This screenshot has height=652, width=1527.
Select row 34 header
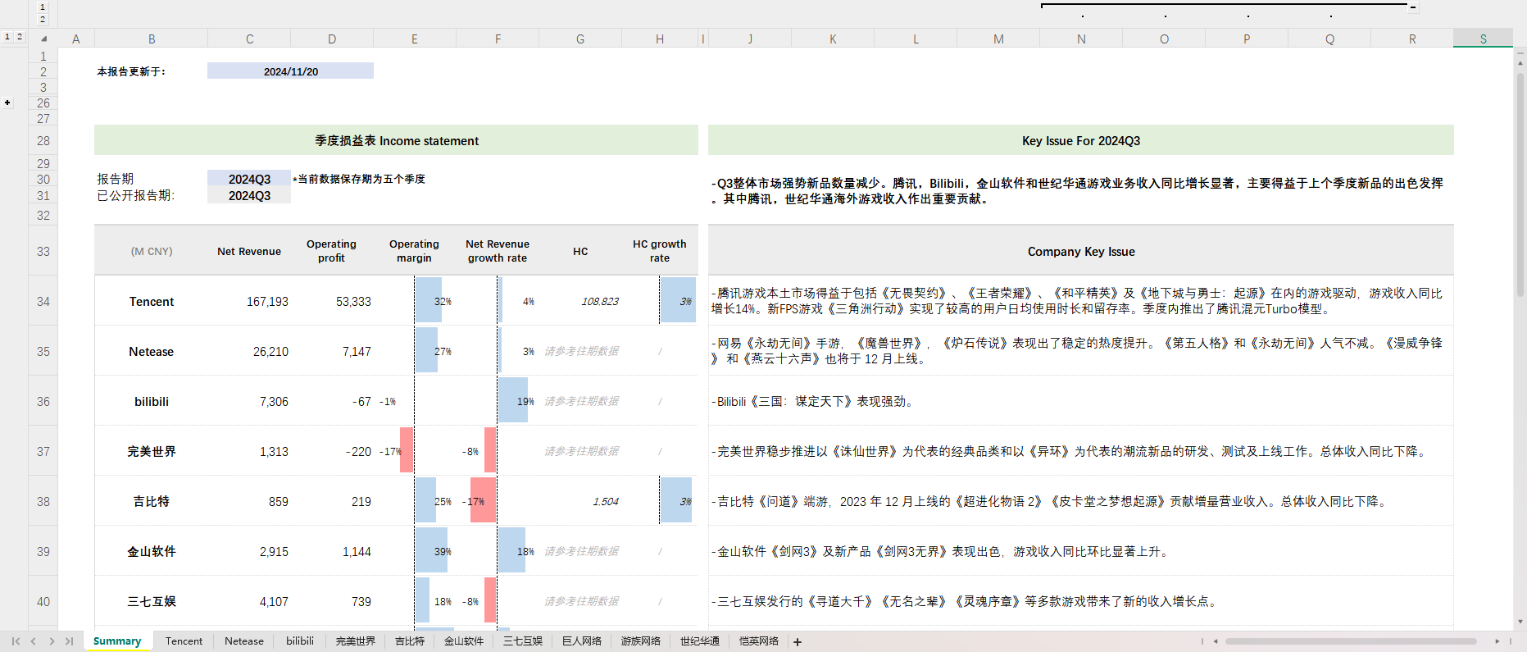[43, 301]
